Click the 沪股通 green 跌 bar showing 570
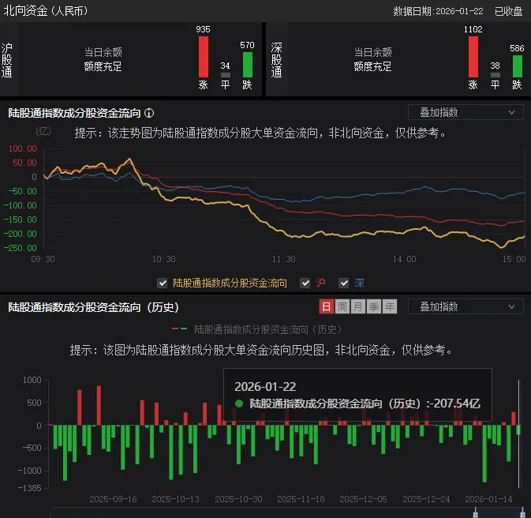 247,65
